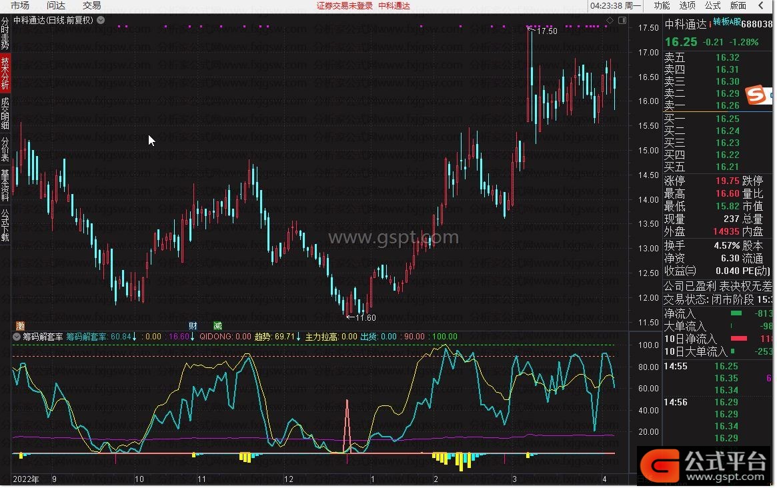The height and width of the screenshot is (488, 777).
Task: Click the 净资 value 6.30
Action: pos(730,258)
